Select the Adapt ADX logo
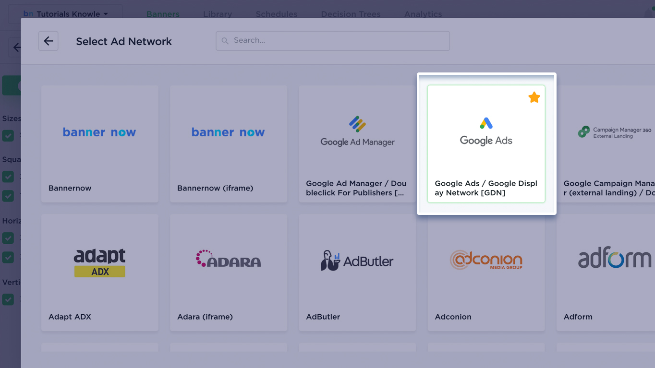The width and height of the screenshot is (655, 368). coord(99,262)
